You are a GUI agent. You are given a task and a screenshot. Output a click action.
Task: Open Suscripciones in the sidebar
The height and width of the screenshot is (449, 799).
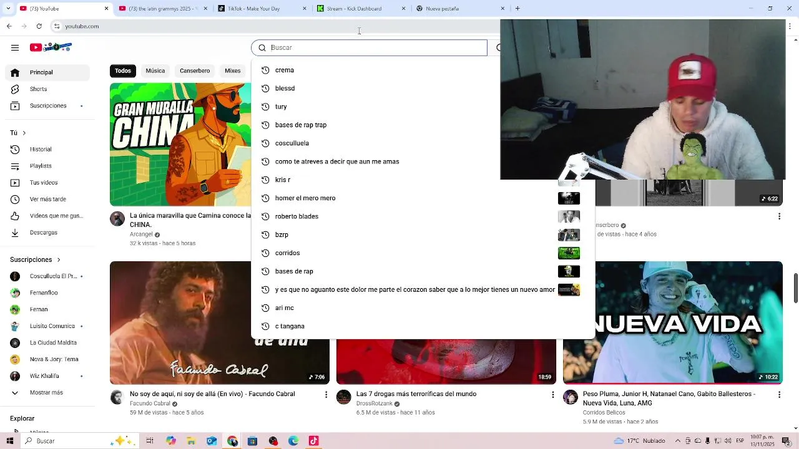tap(48, 106)
